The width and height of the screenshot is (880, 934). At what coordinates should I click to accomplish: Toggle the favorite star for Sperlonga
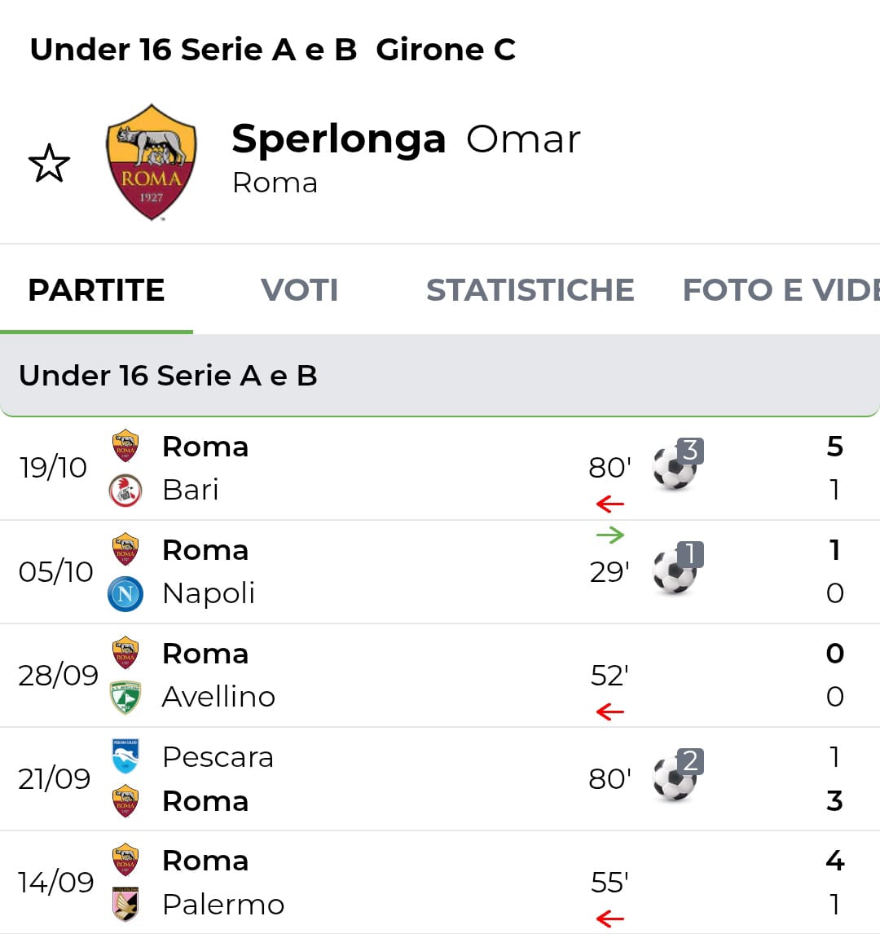click(x=49, y=163)
